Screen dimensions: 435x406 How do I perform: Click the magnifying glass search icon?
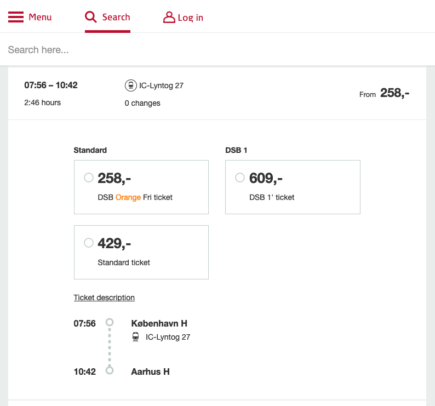point(91,17)
